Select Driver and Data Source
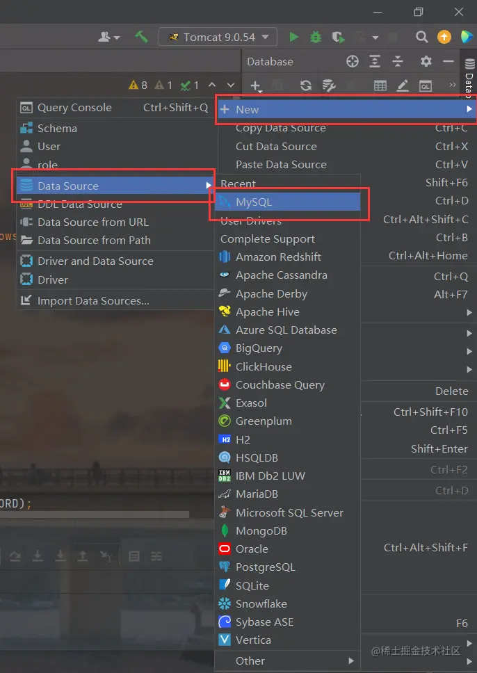477x673 pixels. (x=114, y=261)
